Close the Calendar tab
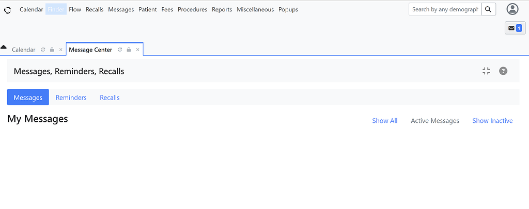This screenshot has width=529, height=209. point(60,50)
